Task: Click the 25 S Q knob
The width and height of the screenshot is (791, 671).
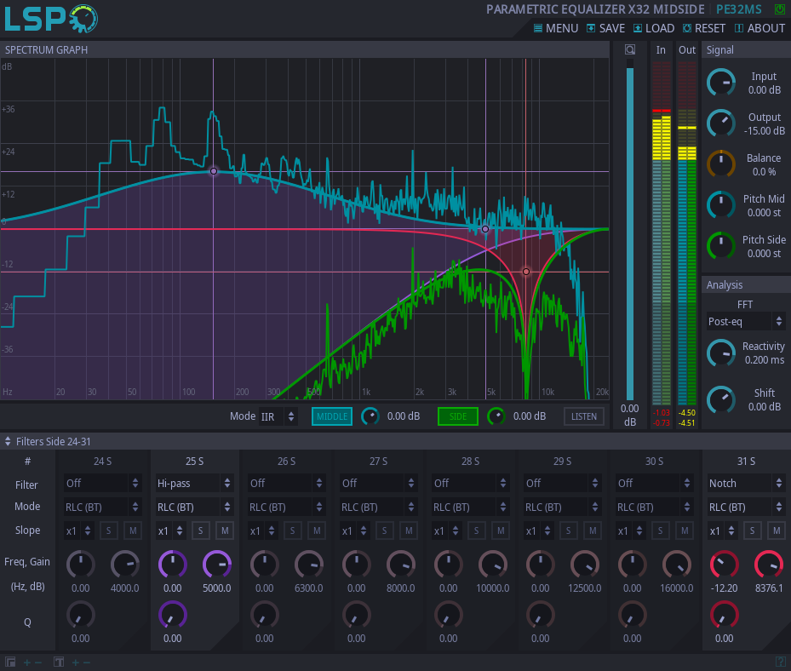Action: pyautogui.click(x=173, y=616)
